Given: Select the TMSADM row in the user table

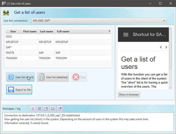Looking at the screenshot, I should coord(11,58).
